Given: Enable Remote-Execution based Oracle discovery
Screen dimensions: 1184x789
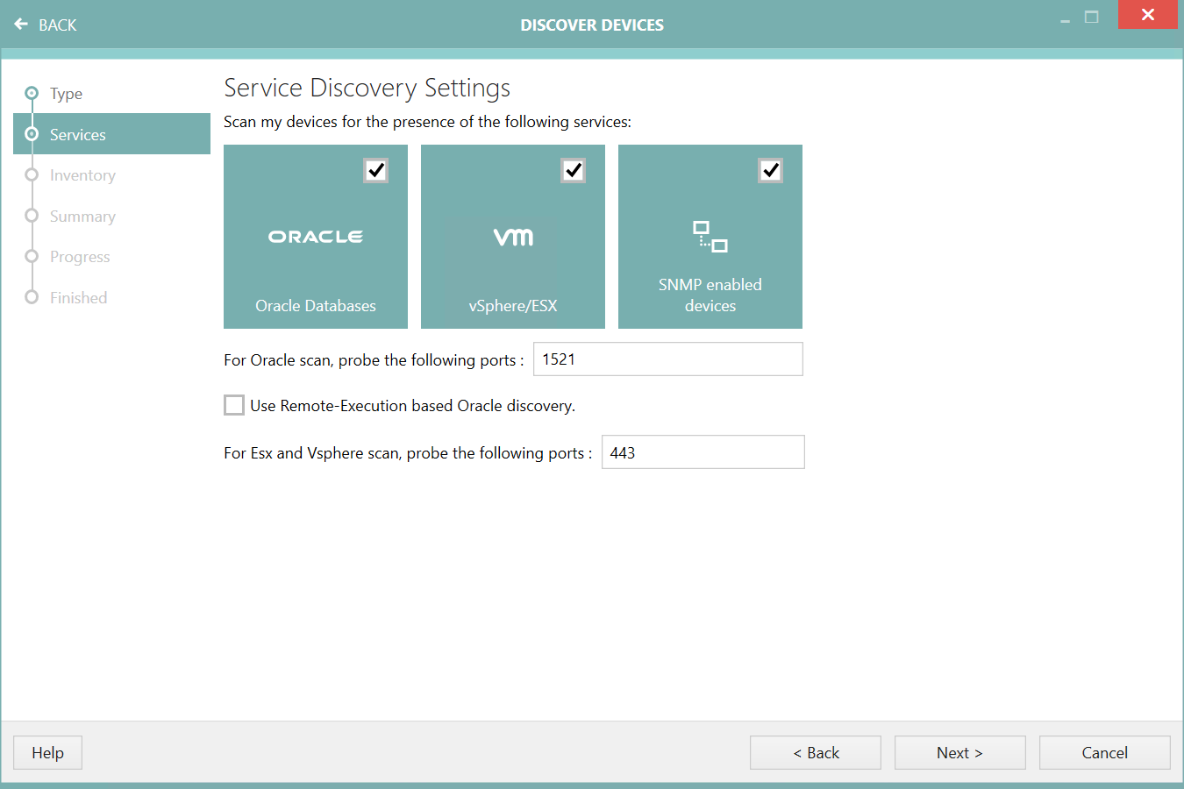Looking at the screenshot, I should point(233,405).
